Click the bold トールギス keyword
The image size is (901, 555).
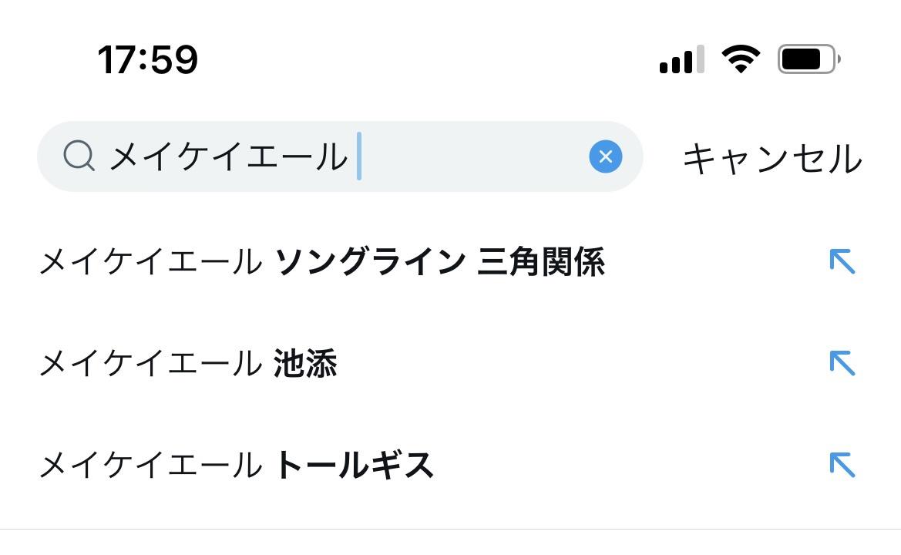click(x=354, y=466)
